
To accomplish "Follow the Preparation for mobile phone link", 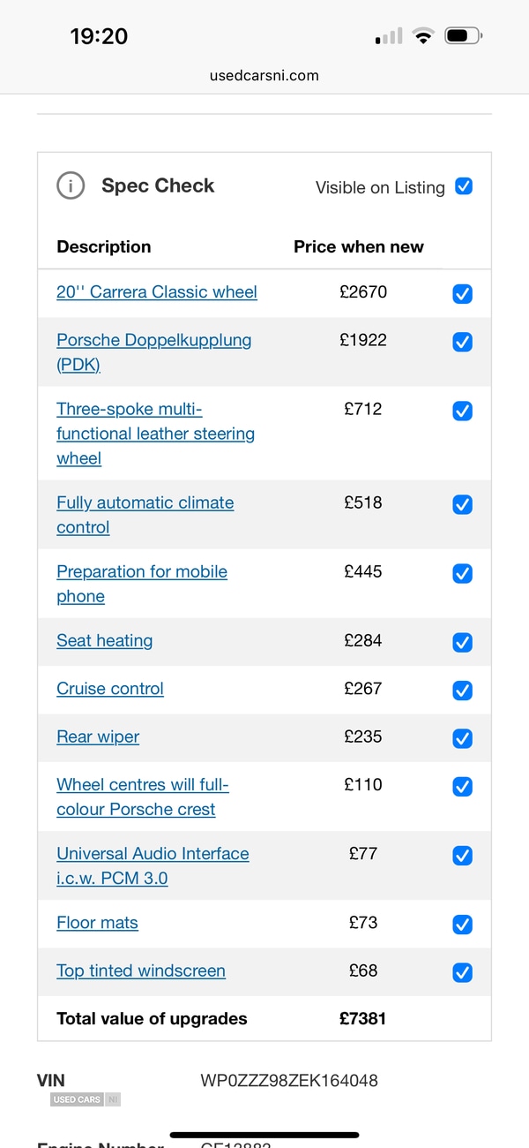I will (x=142, y=584).
